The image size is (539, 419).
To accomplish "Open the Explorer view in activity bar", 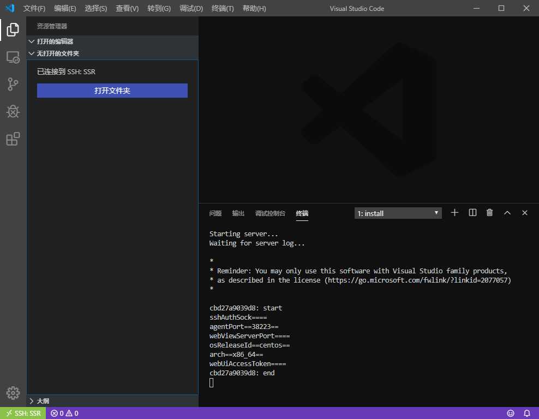I will pos(13,29).
